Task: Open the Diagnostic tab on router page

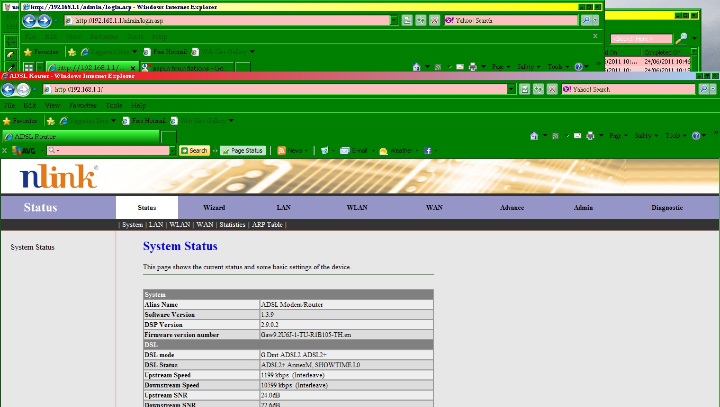Action: point(667,208)
